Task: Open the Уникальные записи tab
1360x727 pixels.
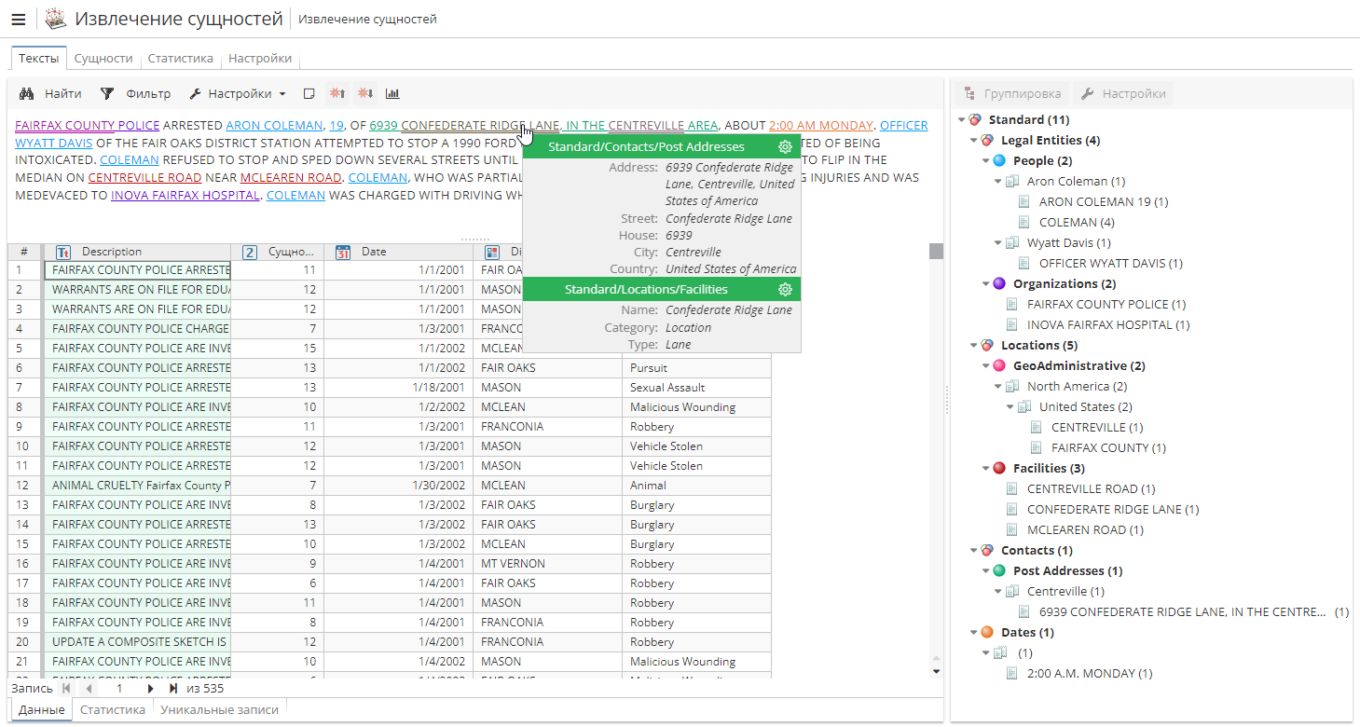Action: pos(219,709)
